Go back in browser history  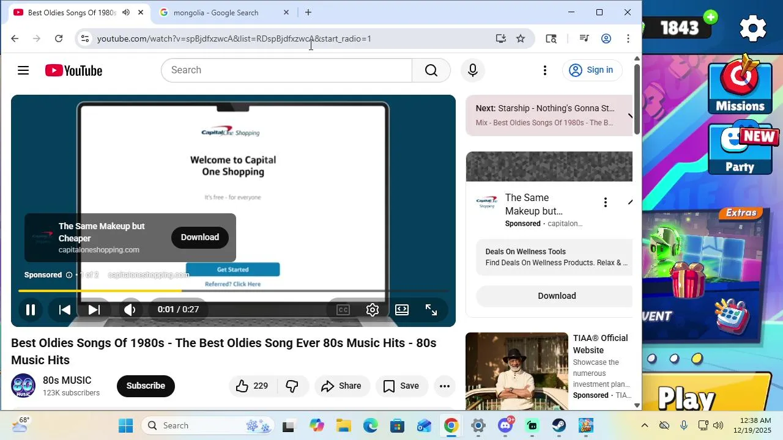point(15,38)
